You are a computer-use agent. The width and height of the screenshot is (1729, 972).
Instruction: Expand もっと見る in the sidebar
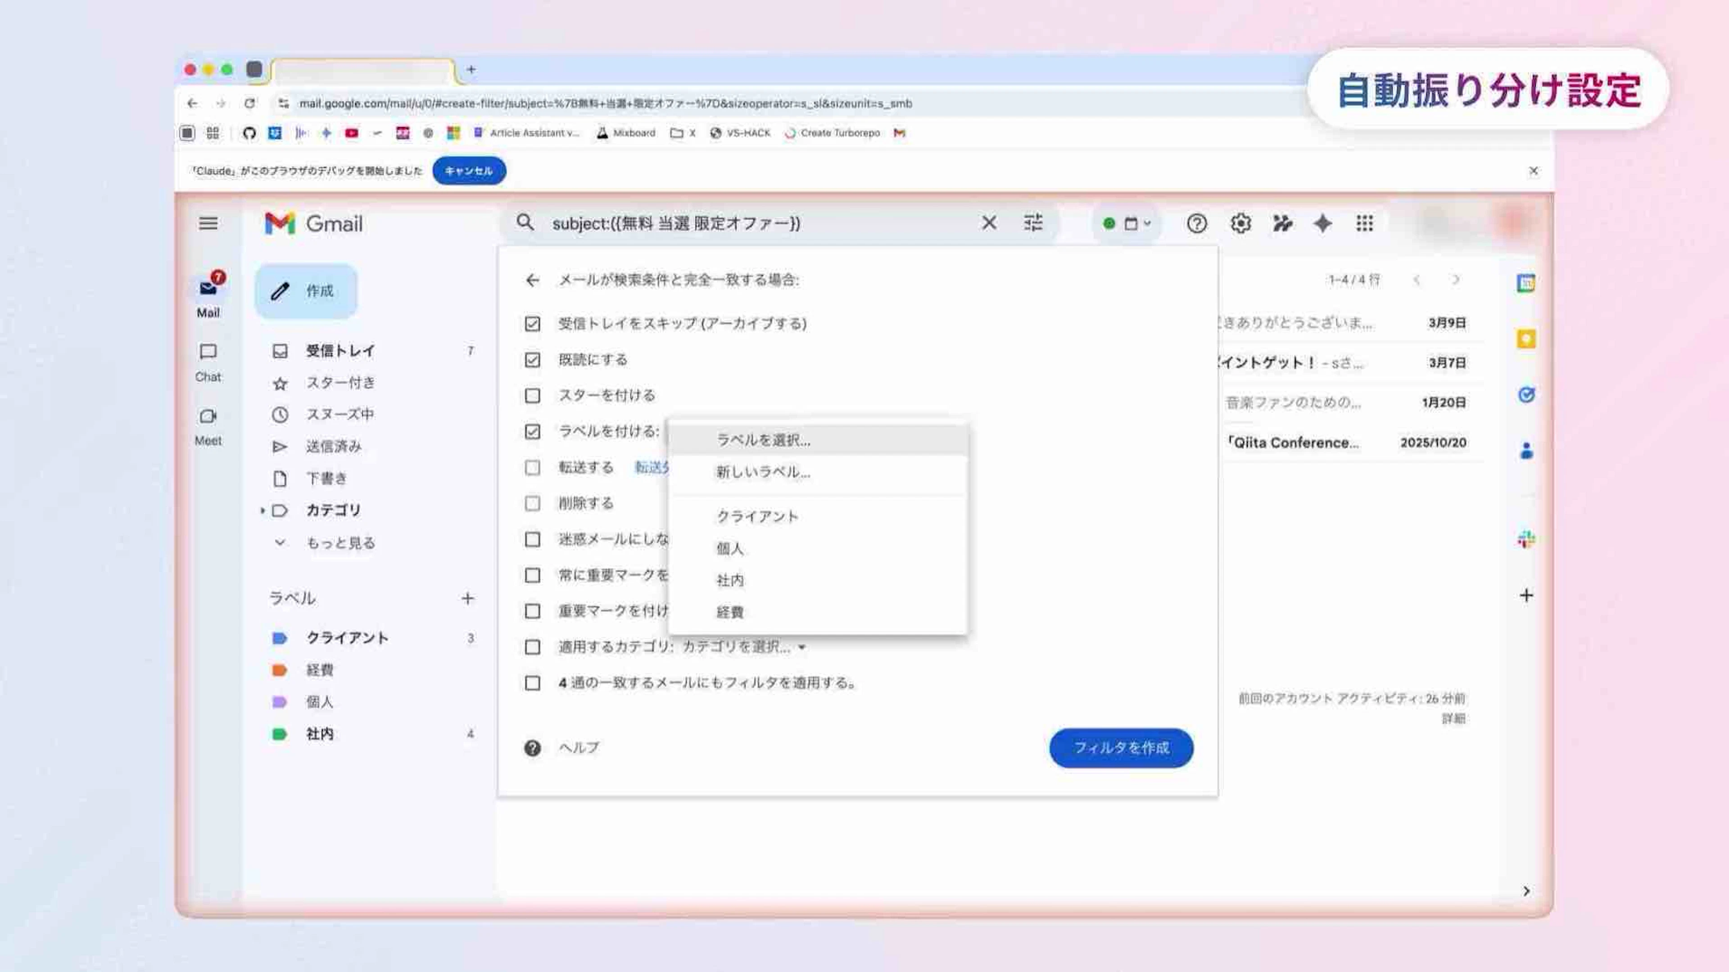pos(339,543)
